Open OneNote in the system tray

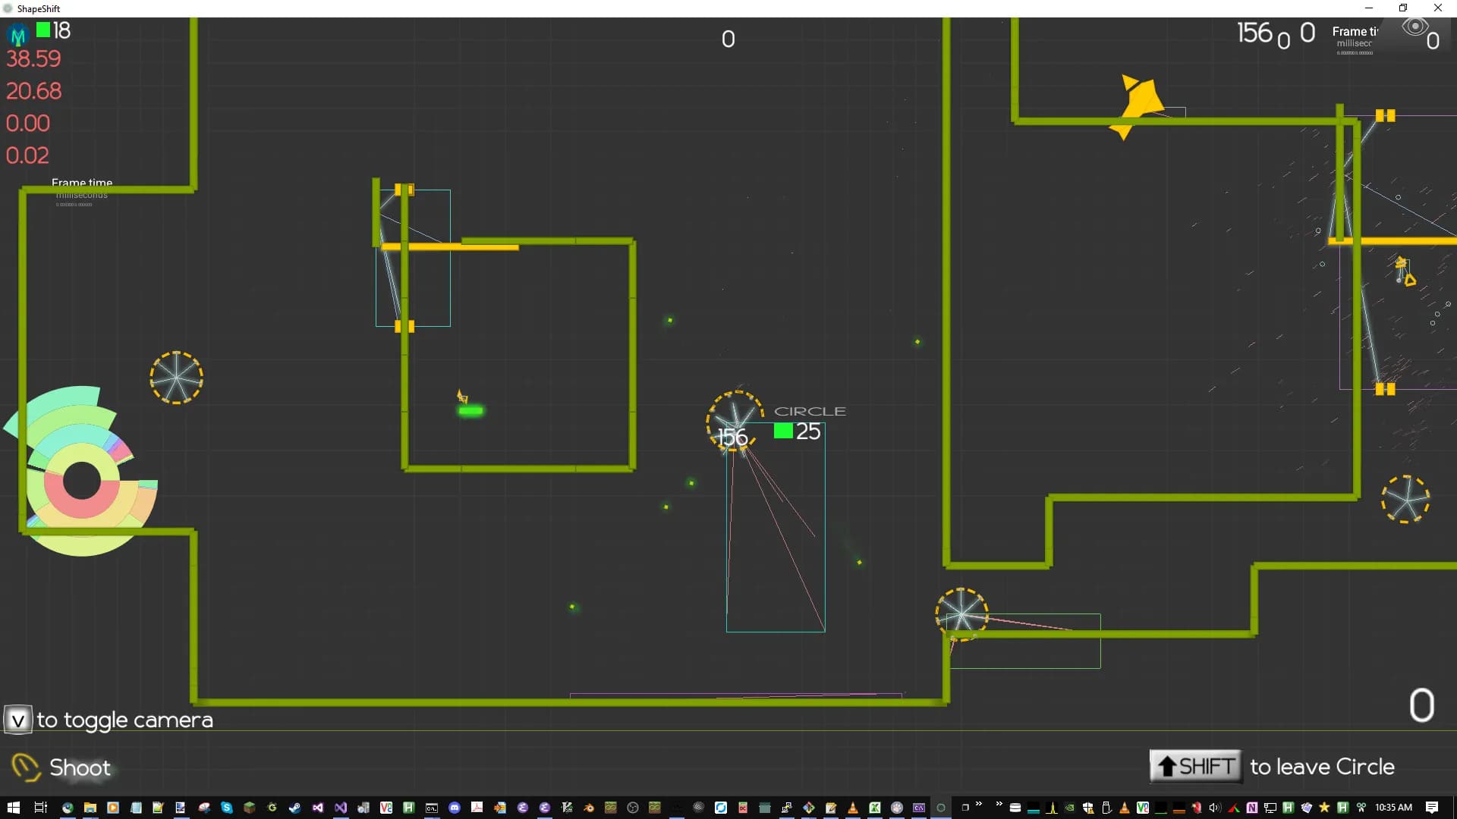(x=1252, y=808)
